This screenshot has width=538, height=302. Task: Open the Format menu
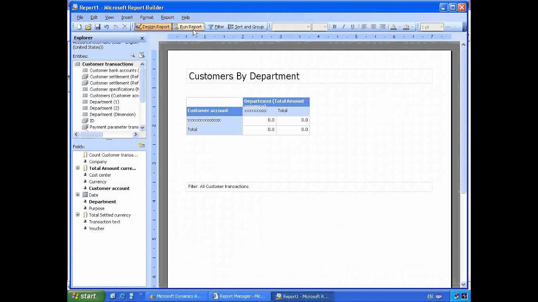147,17
